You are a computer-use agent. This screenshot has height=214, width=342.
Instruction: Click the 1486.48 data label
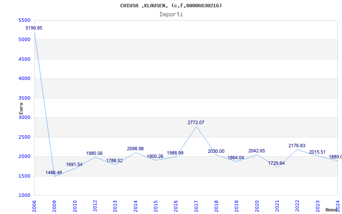(x=54, y=172)
